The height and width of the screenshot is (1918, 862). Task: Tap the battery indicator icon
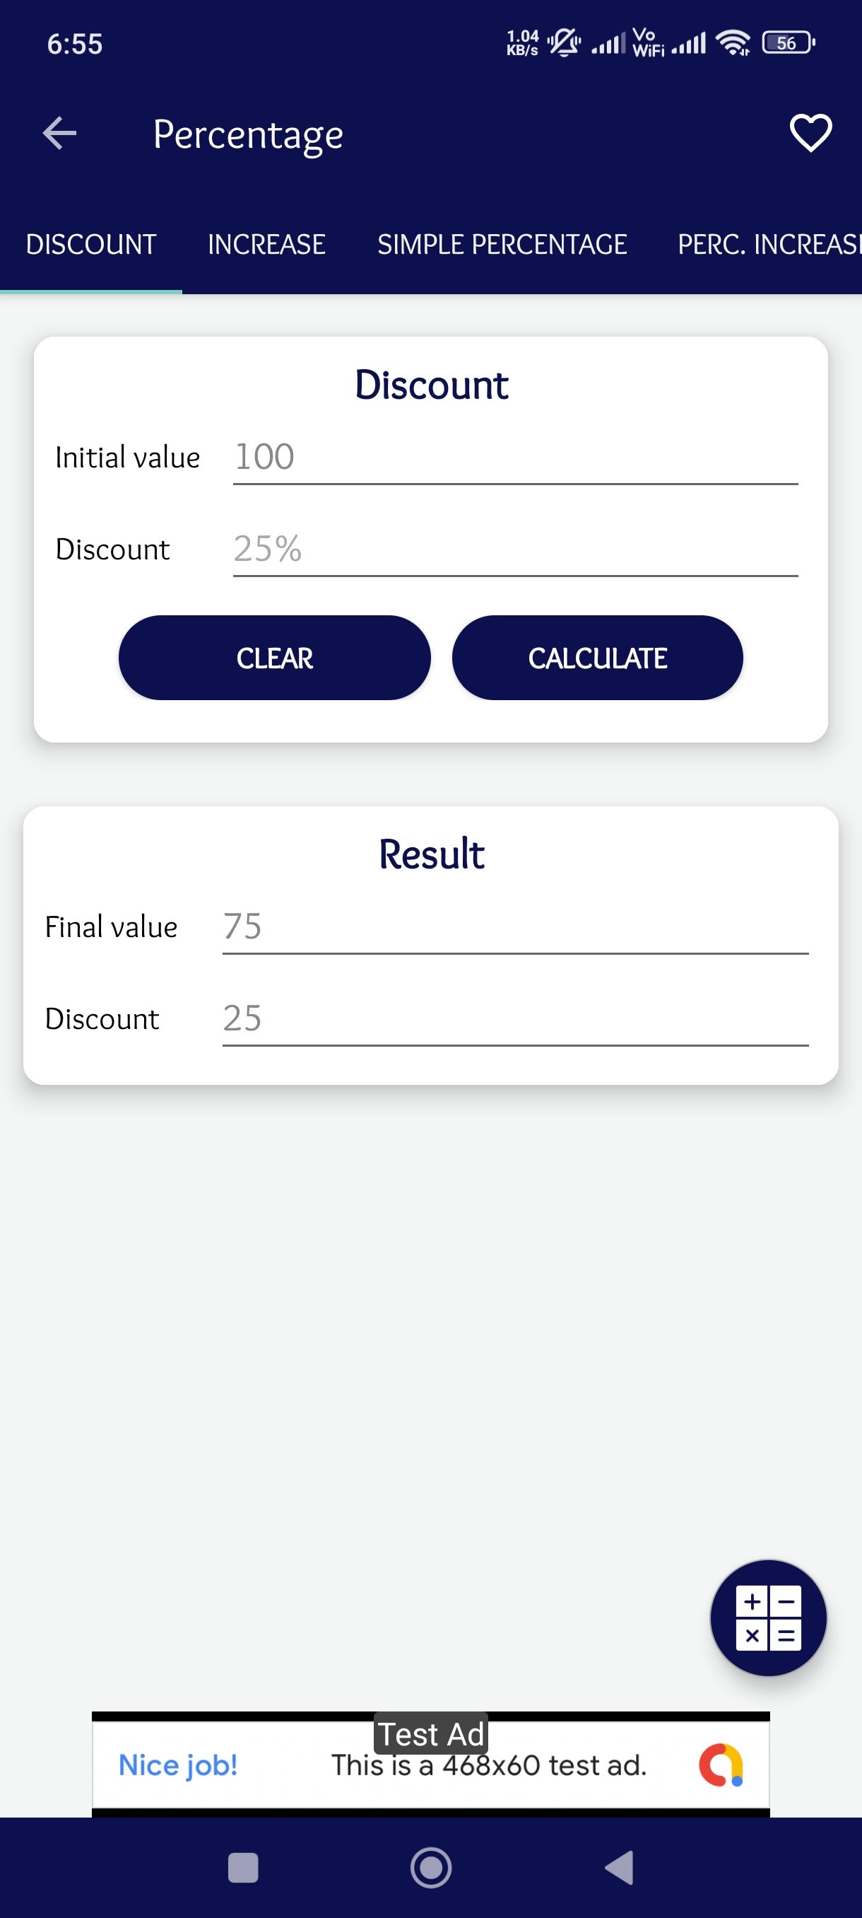pos(789,43)
